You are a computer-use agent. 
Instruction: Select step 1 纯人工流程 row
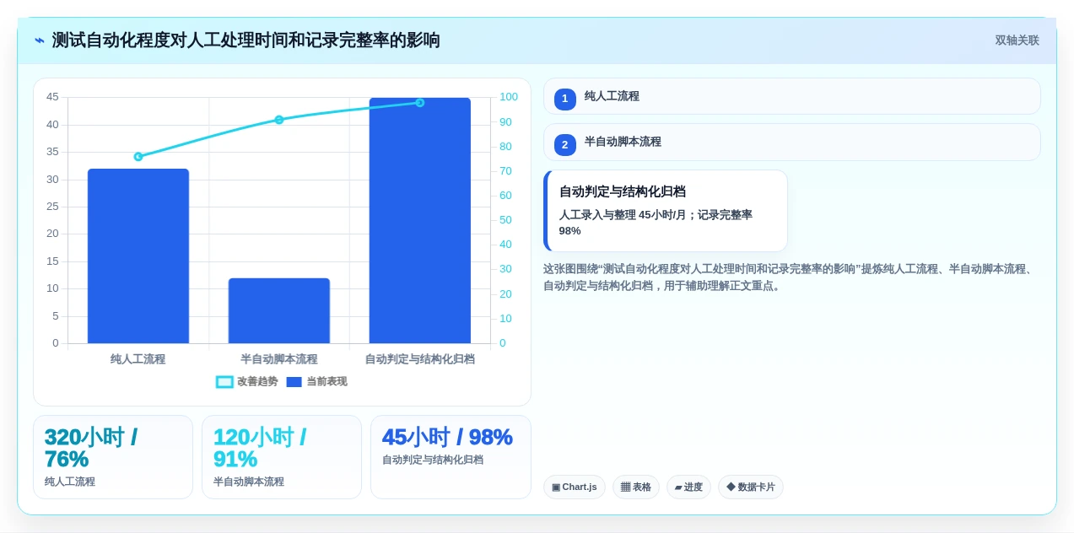tap(791, 96)
